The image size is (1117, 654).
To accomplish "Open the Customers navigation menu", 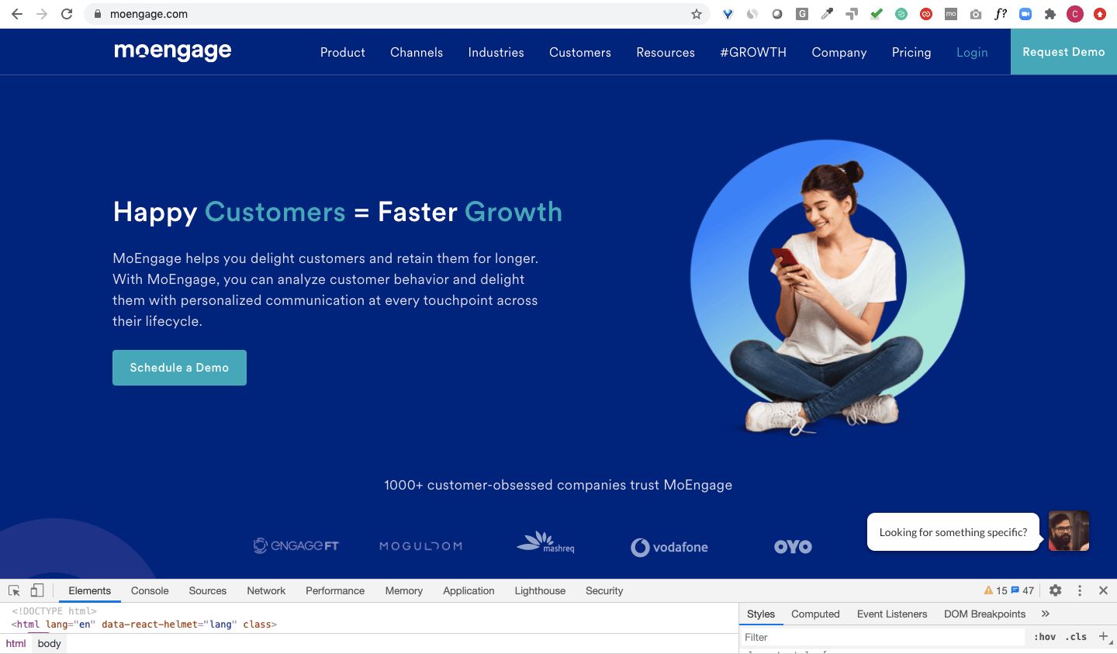I will [580, 52].
